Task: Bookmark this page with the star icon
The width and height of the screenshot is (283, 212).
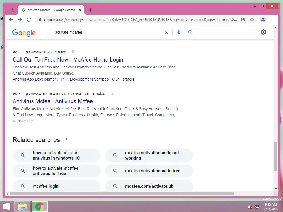Action: [x=252, y=20]
